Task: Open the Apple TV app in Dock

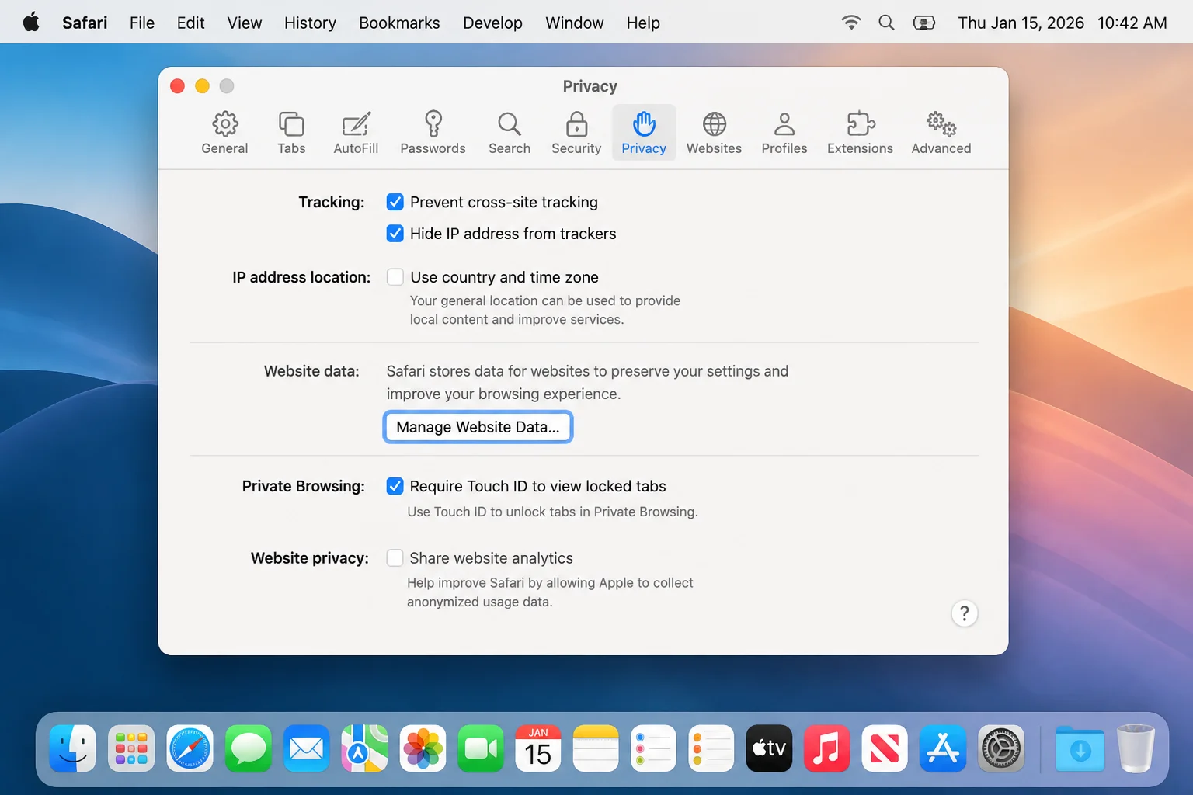Action: coord(769,748)
